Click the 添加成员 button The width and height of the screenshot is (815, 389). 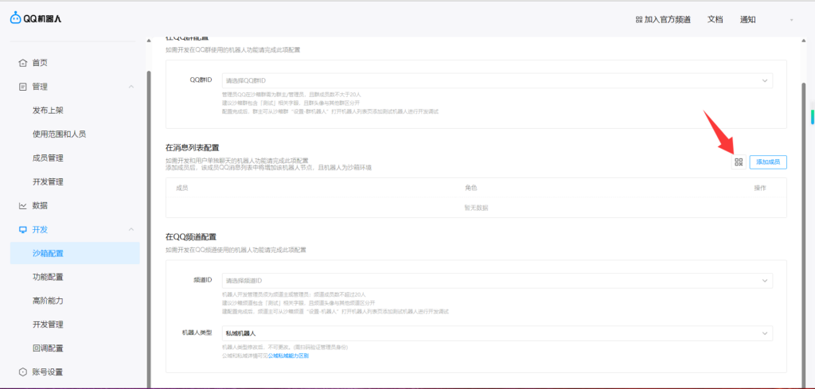pyautogui.click(x=767, y=162)
